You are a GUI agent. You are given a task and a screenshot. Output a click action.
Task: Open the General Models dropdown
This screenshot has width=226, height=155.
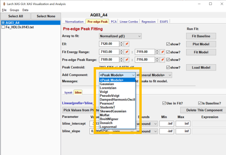point(154,75)
